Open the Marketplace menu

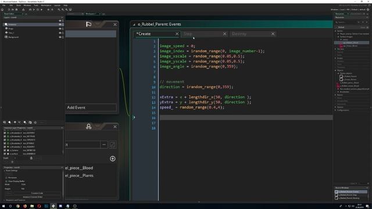(x=46, y=5)
